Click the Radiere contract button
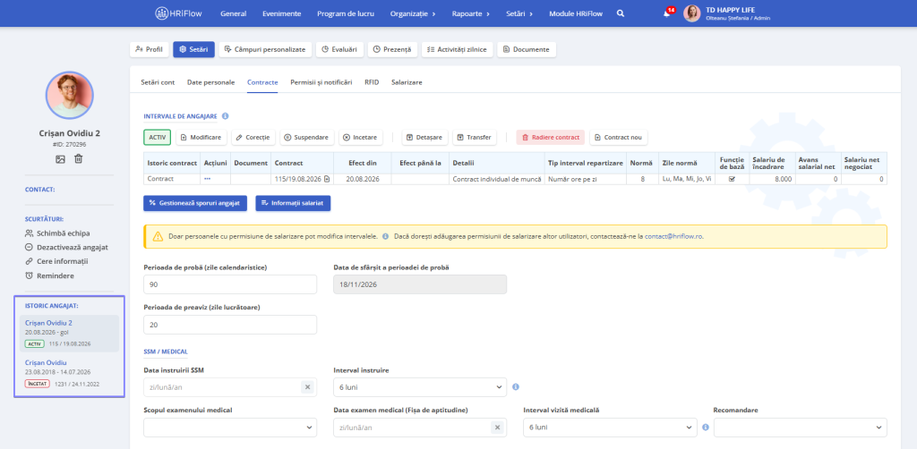 tap(551, 137)
